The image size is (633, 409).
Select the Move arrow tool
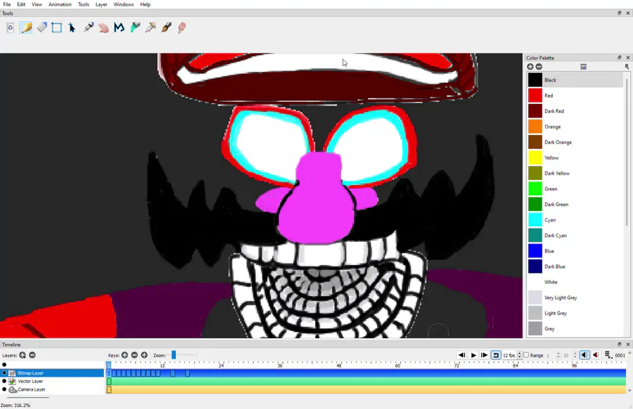click(72, 27)
